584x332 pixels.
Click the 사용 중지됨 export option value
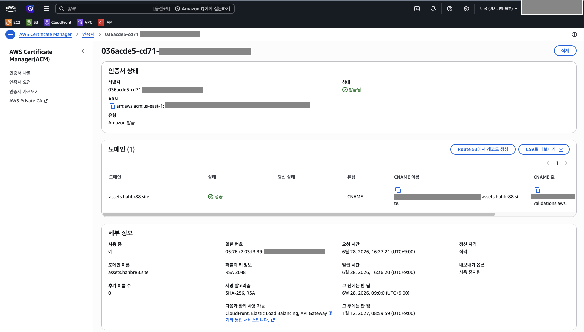tap(470, 272)
